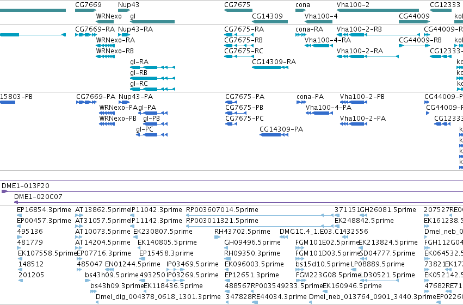Click the EN01244.5prime feature

click(109, 270)
